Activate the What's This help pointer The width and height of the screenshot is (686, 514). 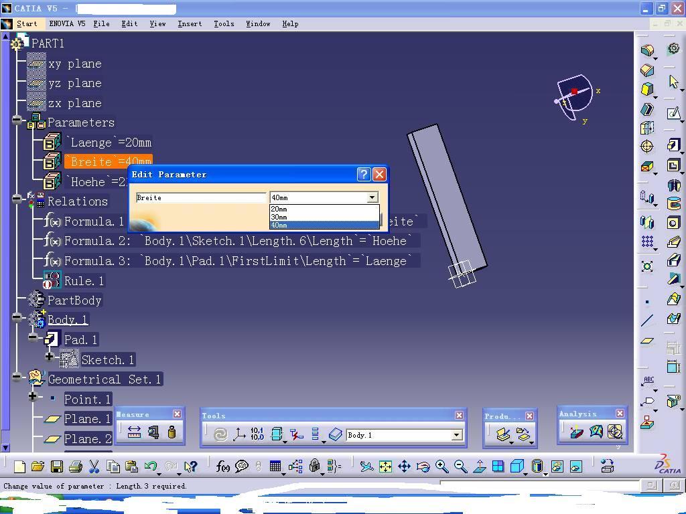coord(191,466)
